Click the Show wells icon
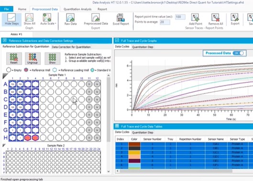The image size is (253, 181). 52,58
